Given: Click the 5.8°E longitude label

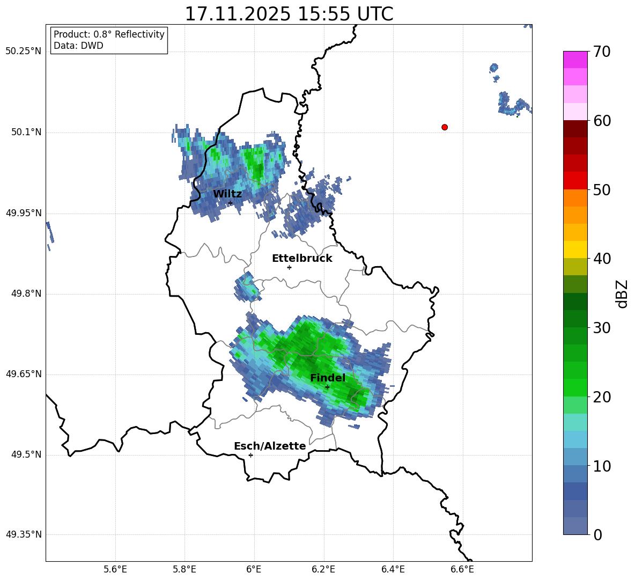Looking at the screenshot, I should coord(184,569).
